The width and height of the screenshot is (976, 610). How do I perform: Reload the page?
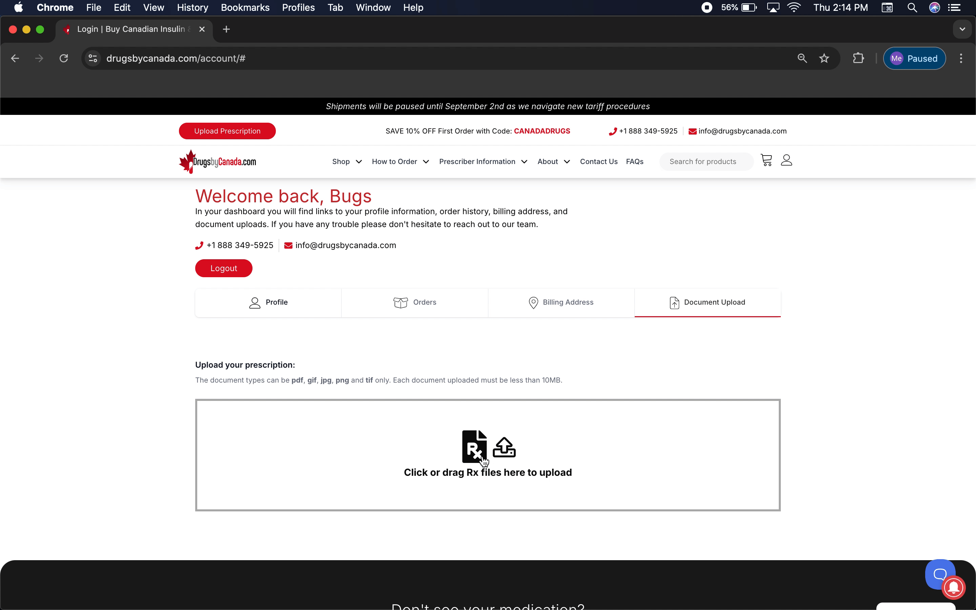pyautogui.click(x=64, y=59)
